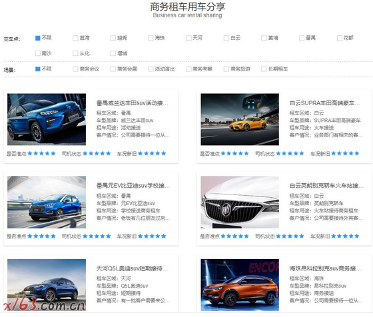Click 租车用途: 火车接送 text

312,128
